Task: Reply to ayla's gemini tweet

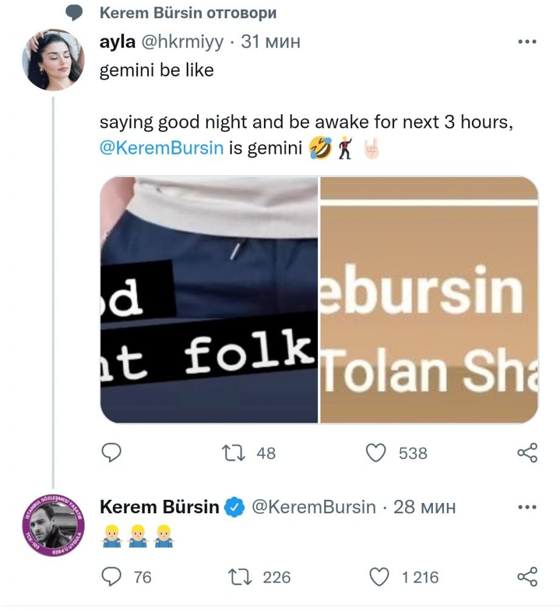Action: (x=112, y=452)
